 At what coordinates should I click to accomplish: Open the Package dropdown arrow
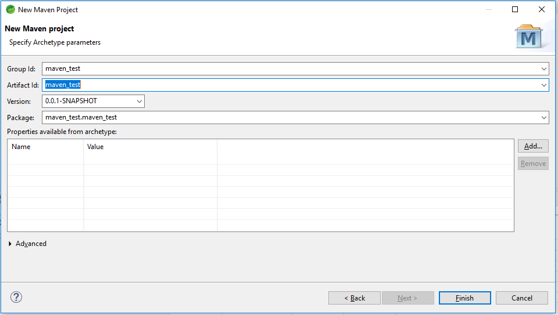pyautogui.click(x=544, y=118)
